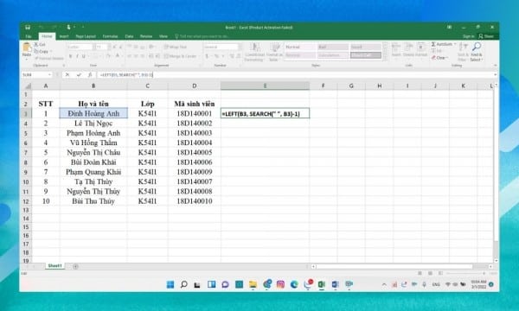519x311 pixels.
Task: Toggle Italic formatting
Action: pos(77,56)
